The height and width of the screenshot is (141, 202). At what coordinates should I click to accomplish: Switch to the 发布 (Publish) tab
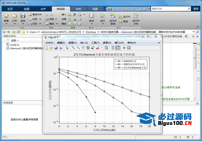click(79, 9)
